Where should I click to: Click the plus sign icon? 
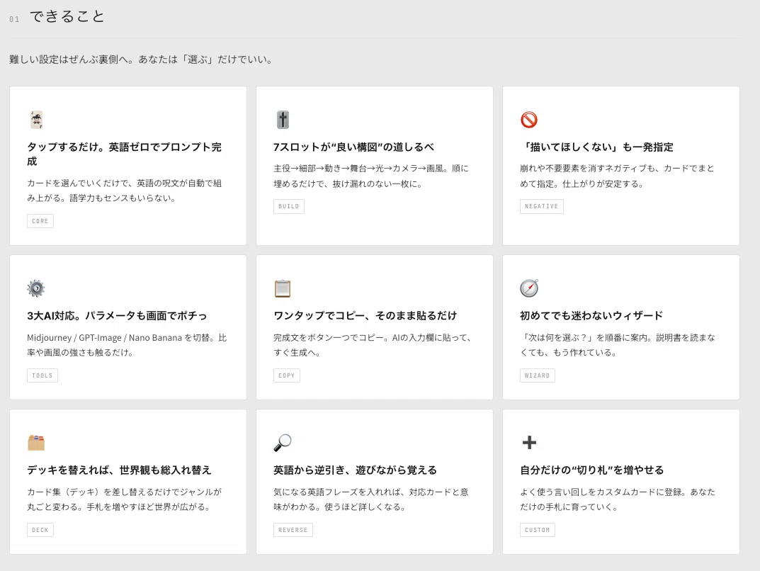(x=529, y=443)
